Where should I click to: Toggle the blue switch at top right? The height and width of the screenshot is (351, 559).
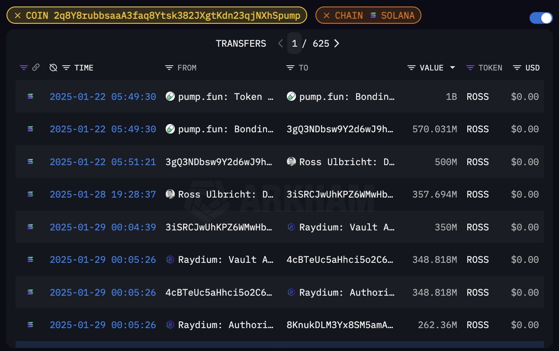pos(541,18)
